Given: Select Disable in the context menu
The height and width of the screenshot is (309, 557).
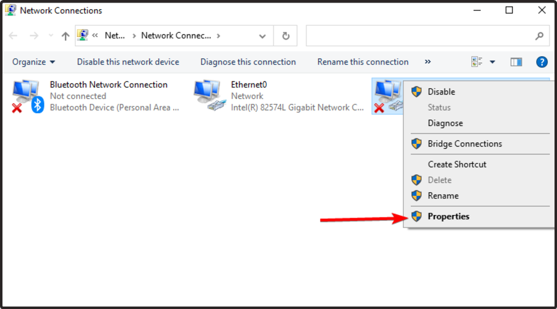Looking at the screenshot, I should point(441,91).
